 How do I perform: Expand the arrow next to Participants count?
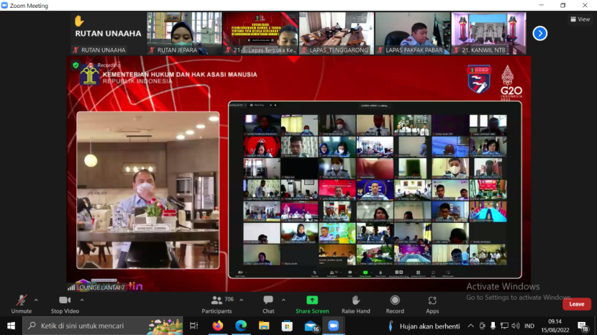pos(242,300)
